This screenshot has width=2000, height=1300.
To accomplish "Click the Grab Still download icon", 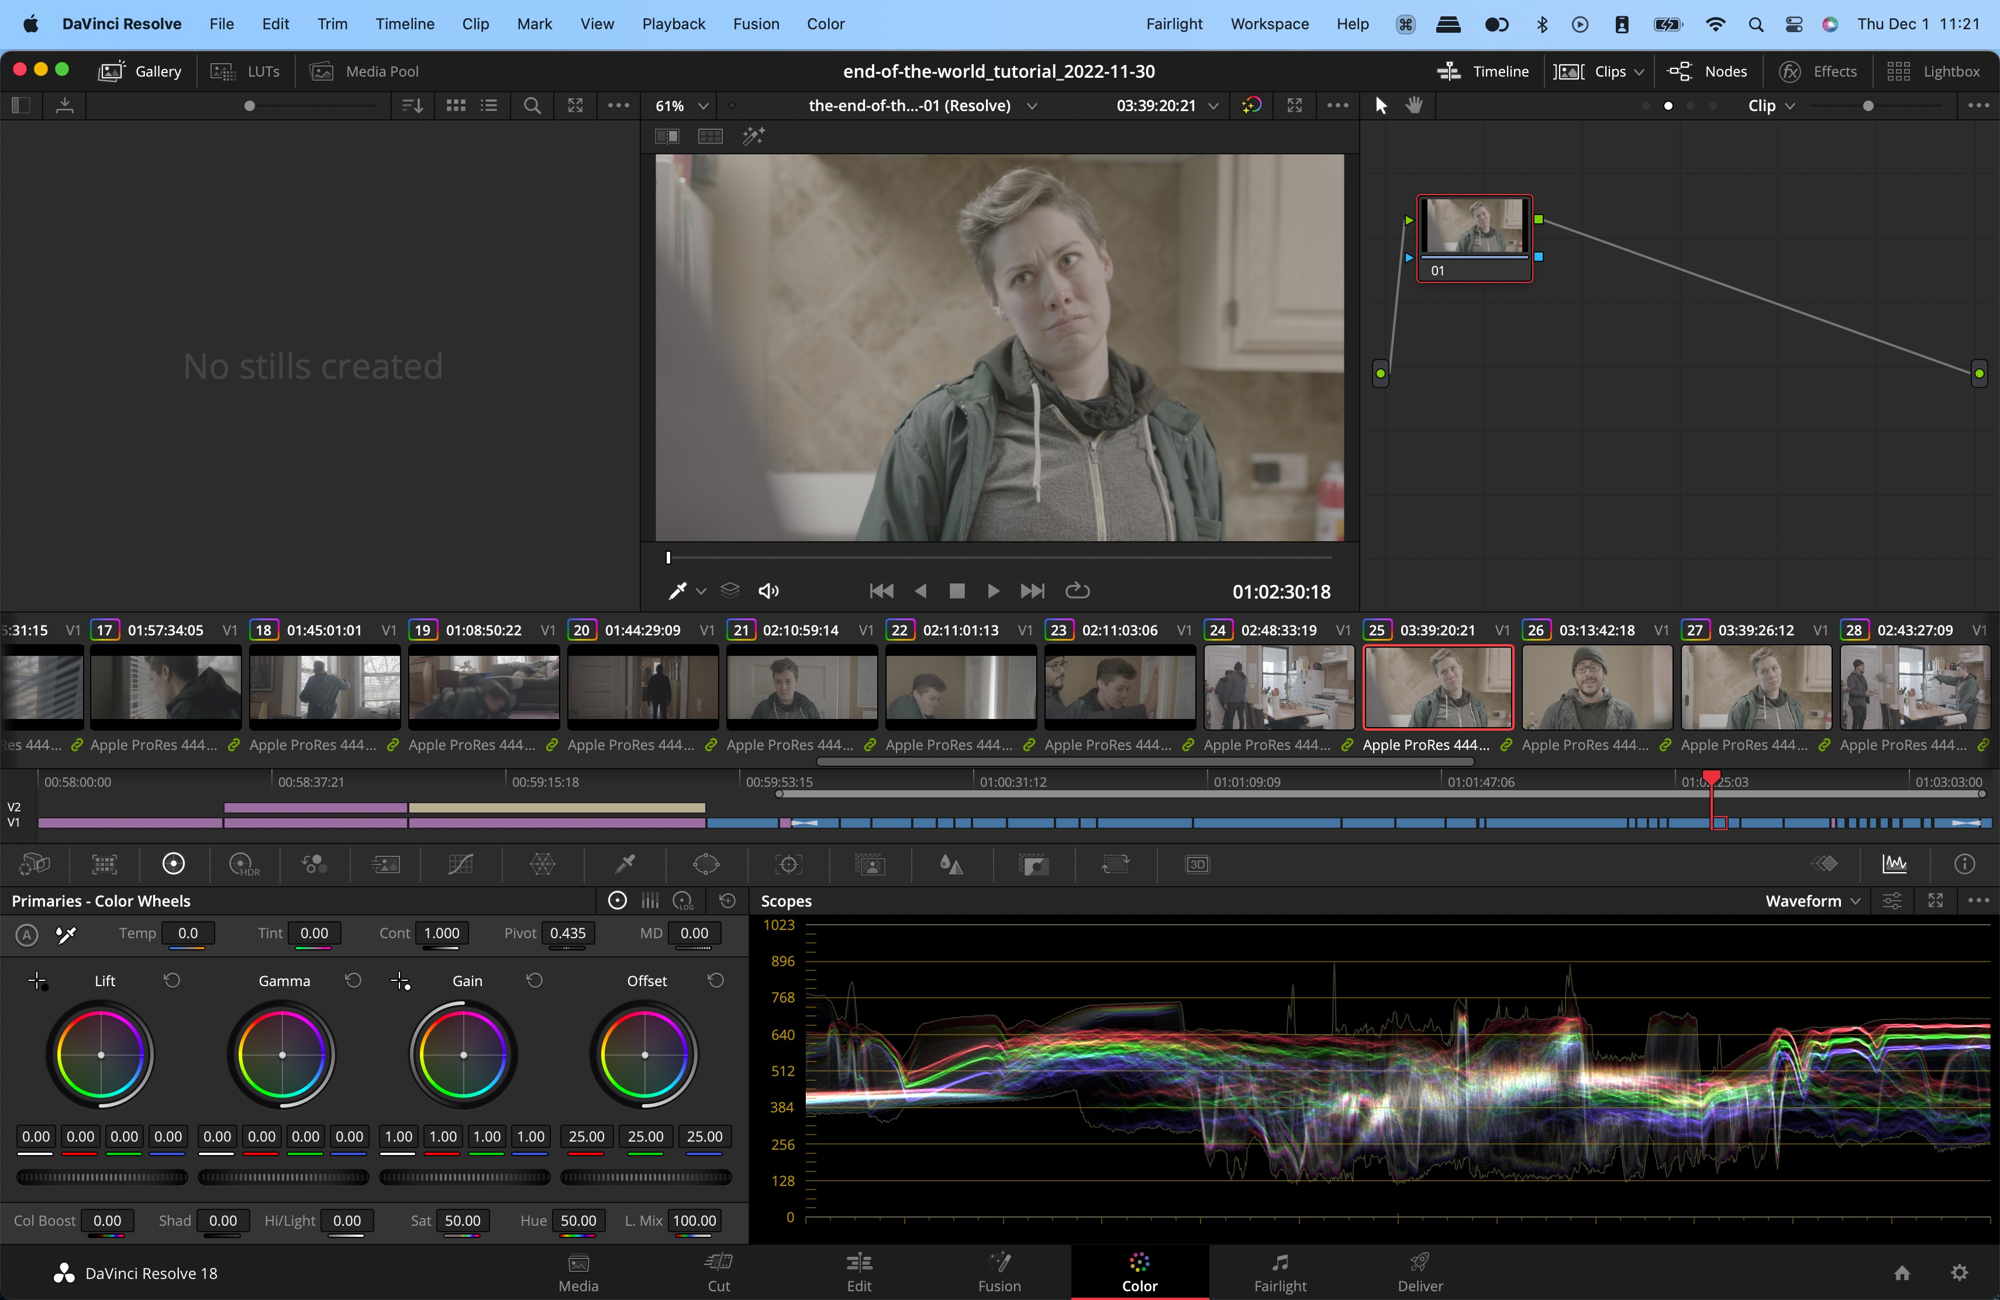I will coord(65,106).
